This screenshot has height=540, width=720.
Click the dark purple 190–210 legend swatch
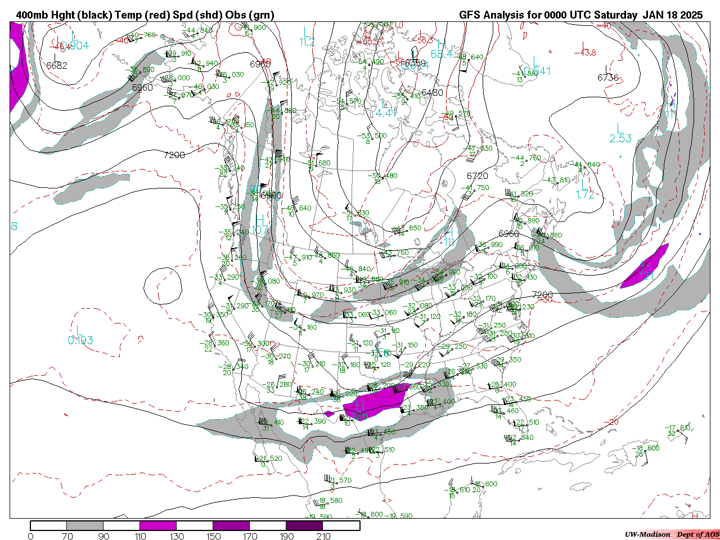pos(304,525)
